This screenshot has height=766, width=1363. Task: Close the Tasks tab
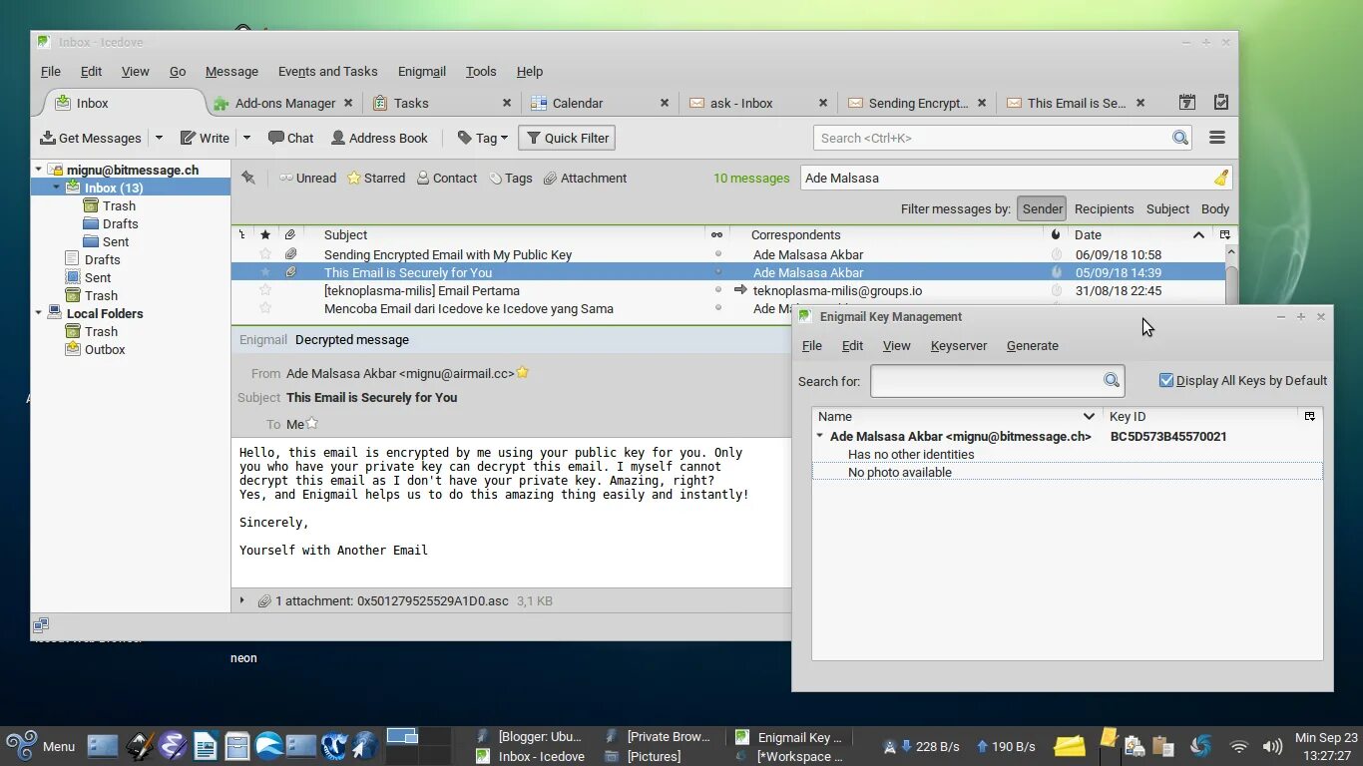[507, 103]
